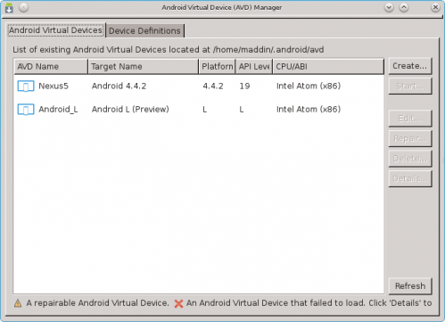Select the Nexus5 AVD name
This screenshot has width=445, height=322.
point(54,87)
